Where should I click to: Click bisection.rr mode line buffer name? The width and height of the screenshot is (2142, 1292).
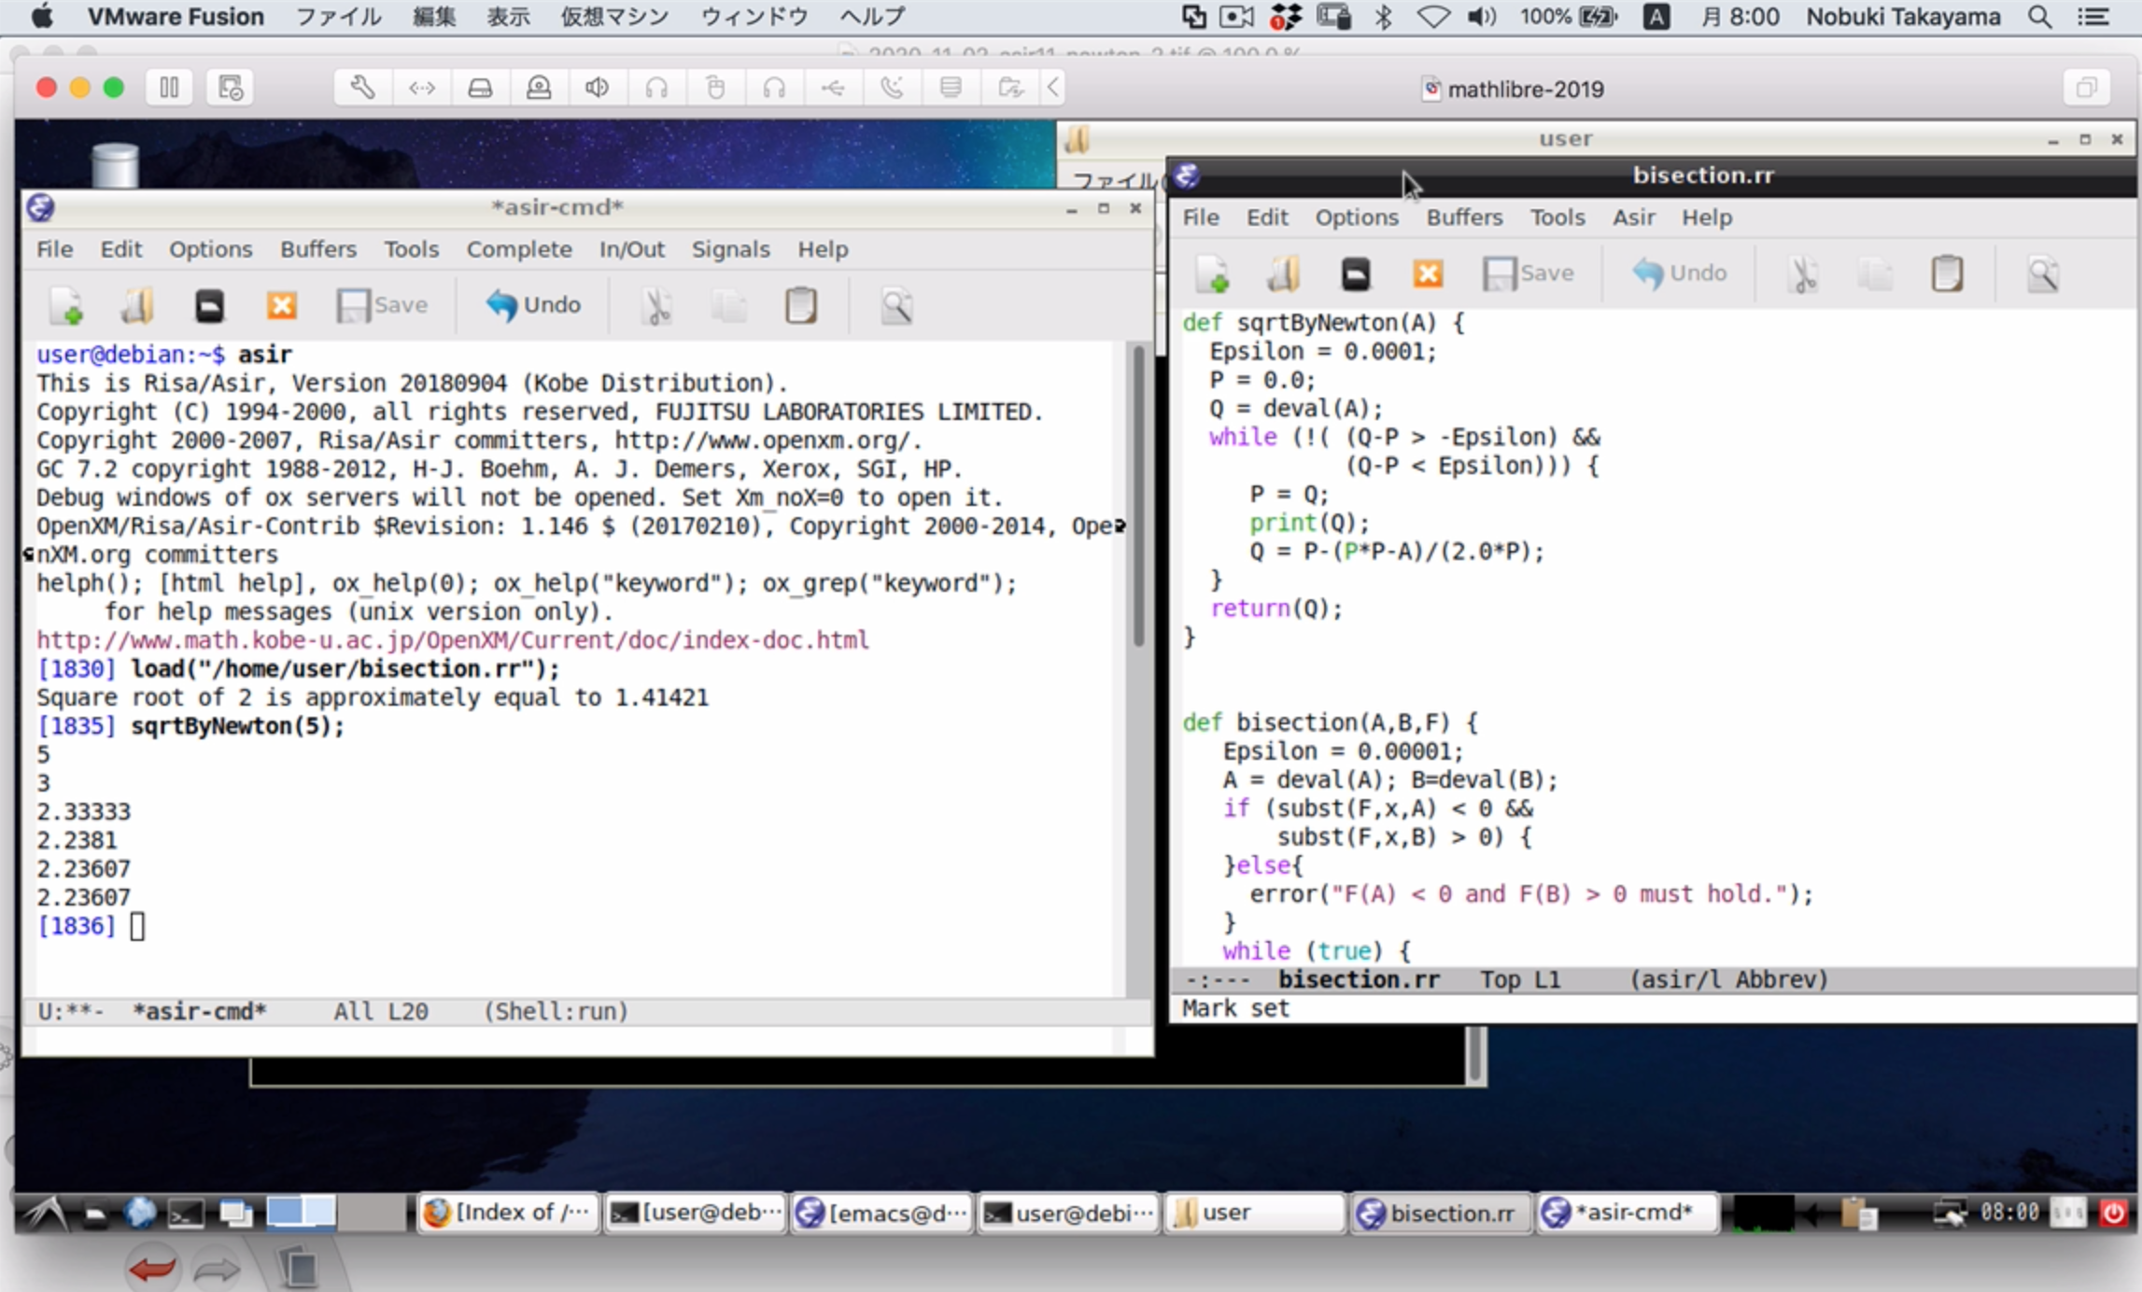(x=1359, y=979)
